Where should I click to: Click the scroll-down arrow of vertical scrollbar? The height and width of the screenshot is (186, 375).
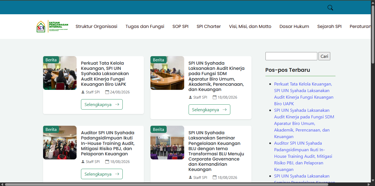373,180
